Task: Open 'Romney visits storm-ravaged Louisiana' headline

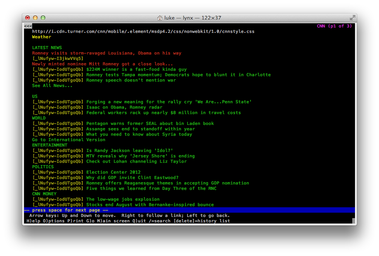Action: click(x=107, y=53)
